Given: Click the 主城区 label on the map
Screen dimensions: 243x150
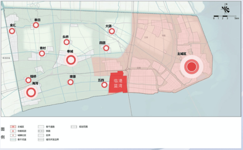Looking at the screenshot, I should click(182, 54).
